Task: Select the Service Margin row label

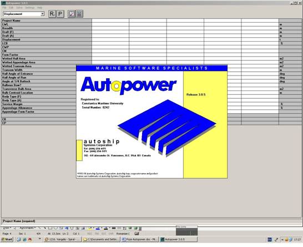Action: (39, 104)
